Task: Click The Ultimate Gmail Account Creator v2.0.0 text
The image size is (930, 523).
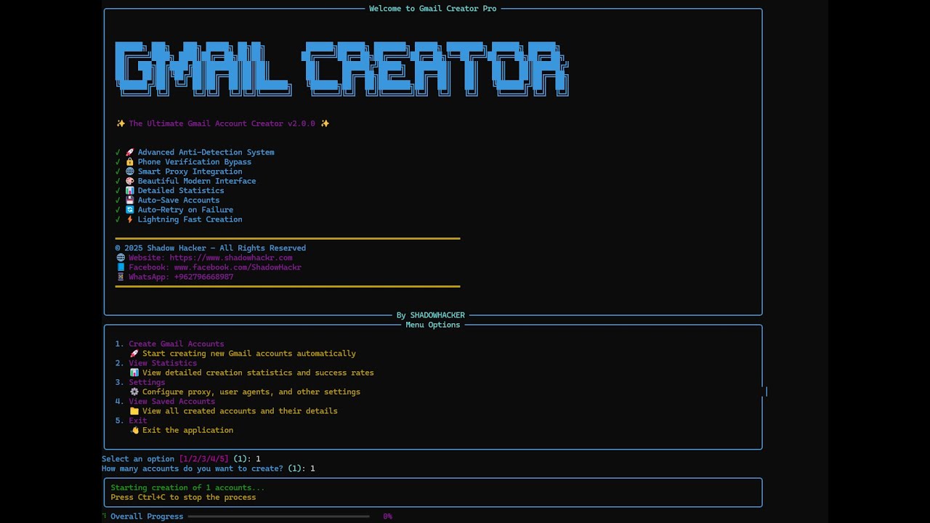Action: click(222, 123)
